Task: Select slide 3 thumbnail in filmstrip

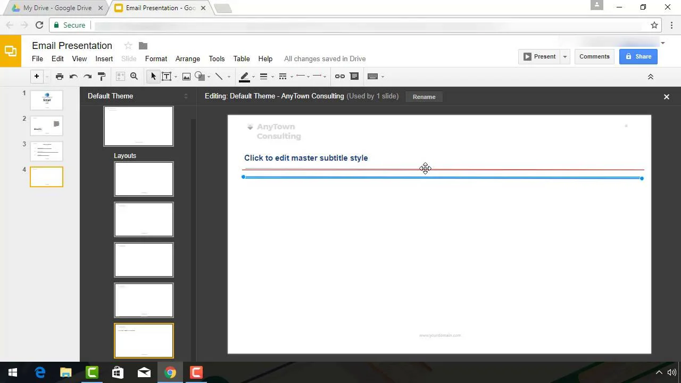Action: (x=46, y=151)
